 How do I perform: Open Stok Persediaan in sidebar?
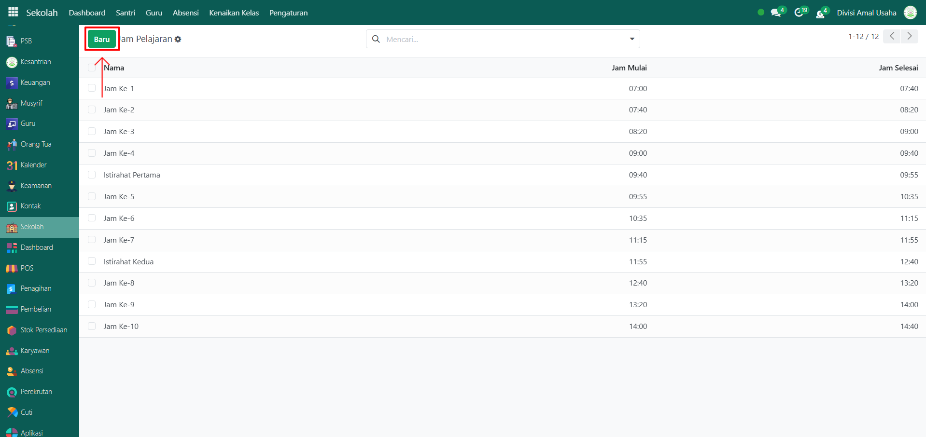(43, 330)
